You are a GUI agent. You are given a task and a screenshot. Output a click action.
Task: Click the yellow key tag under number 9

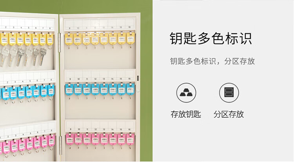tap(69, 39)
